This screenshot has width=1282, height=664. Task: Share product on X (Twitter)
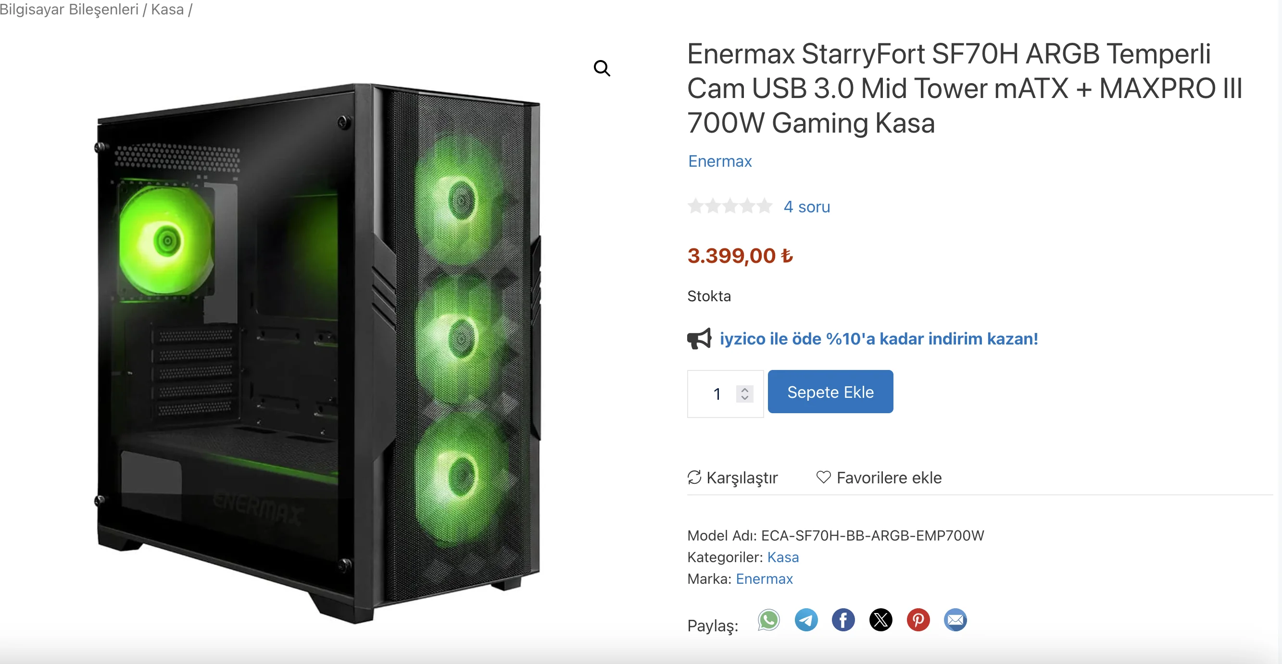pos(880,620)
